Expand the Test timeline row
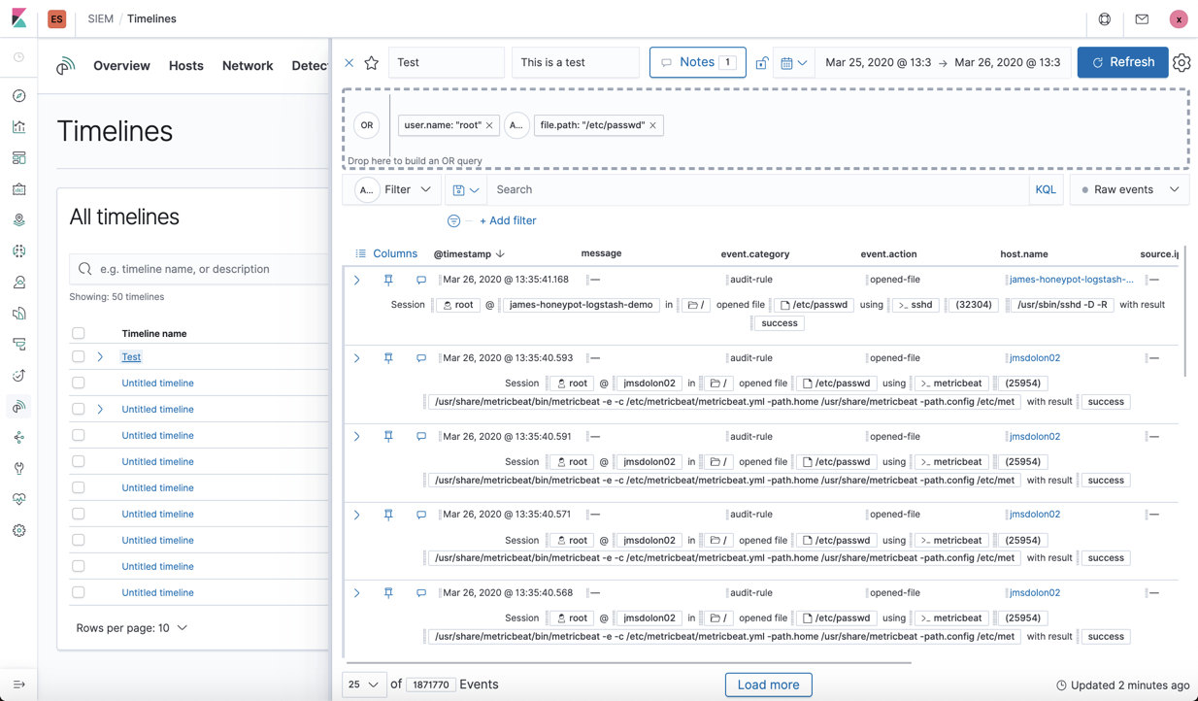 [100, 356]
